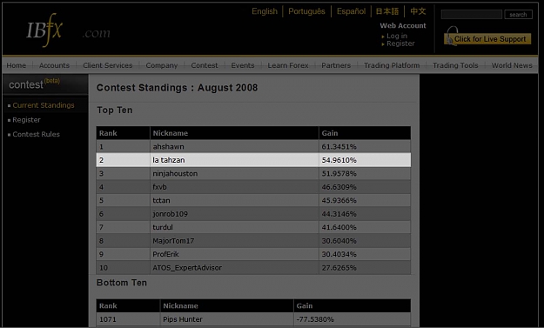Click the Bottom Ten section heading
The width and height of the screenshot is (544, 328).
tap(122, 283)
